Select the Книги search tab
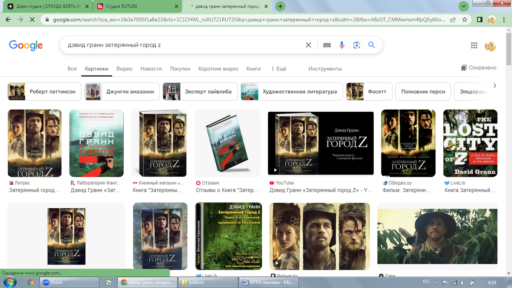 pos(253,69)
